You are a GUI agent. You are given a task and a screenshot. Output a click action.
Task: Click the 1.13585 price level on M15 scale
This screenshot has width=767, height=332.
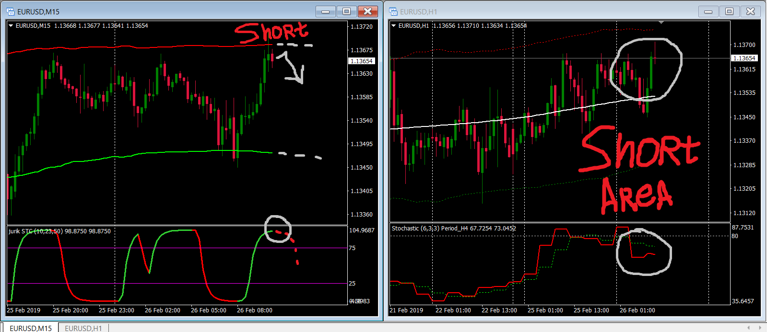[x=362, y=97]
